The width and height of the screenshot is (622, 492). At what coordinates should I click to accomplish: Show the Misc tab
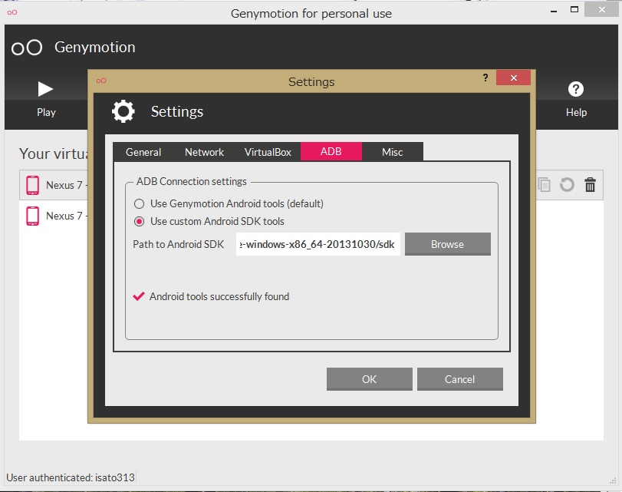pos(393,152)
